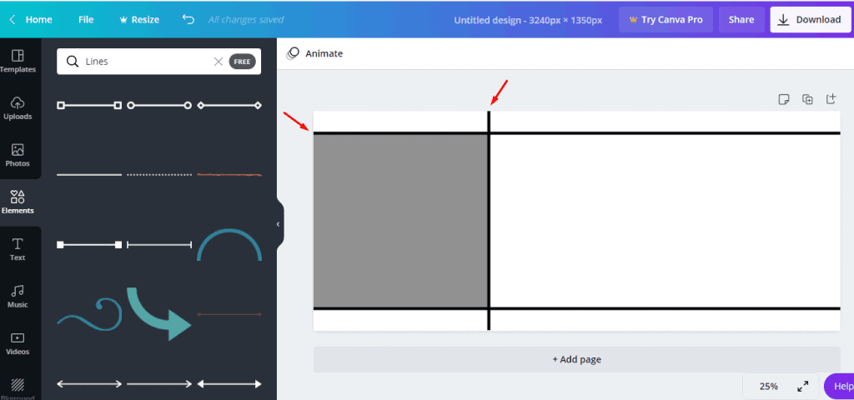
Task: Add the double-headed open arrow line
Action: (x=89, y=384)
